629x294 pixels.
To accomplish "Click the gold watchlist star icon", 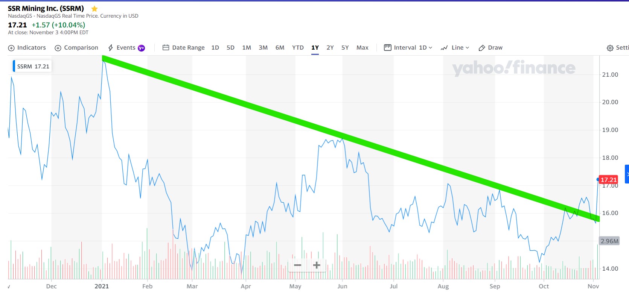I will click(94, 9).
